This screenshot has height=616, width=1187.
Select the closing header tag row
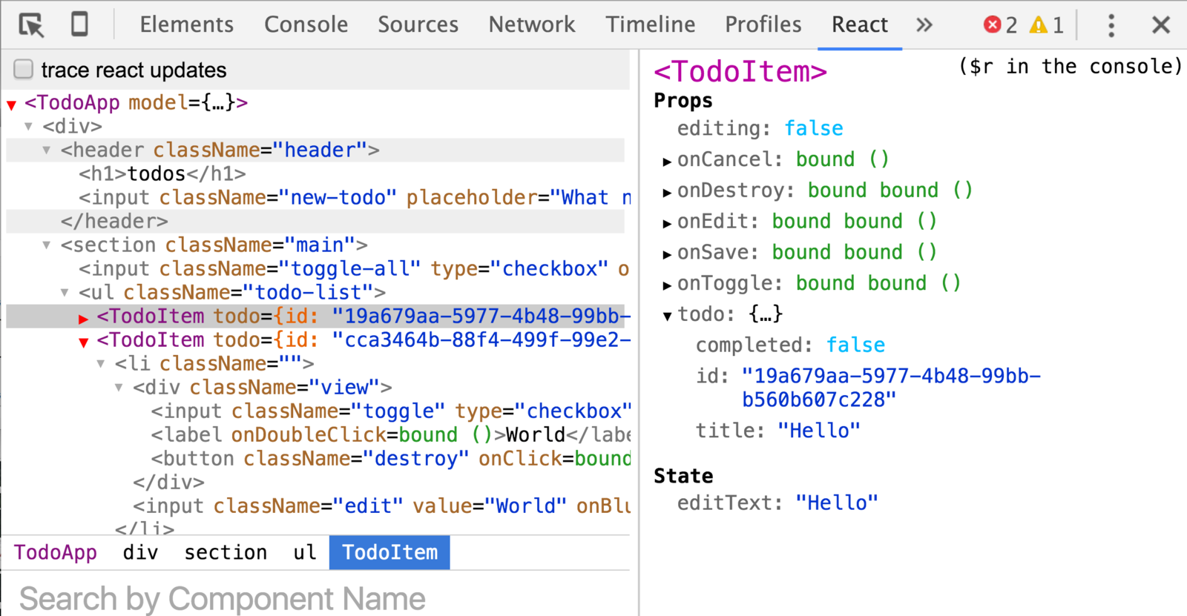pyautogui.click(x=315, y=221)
